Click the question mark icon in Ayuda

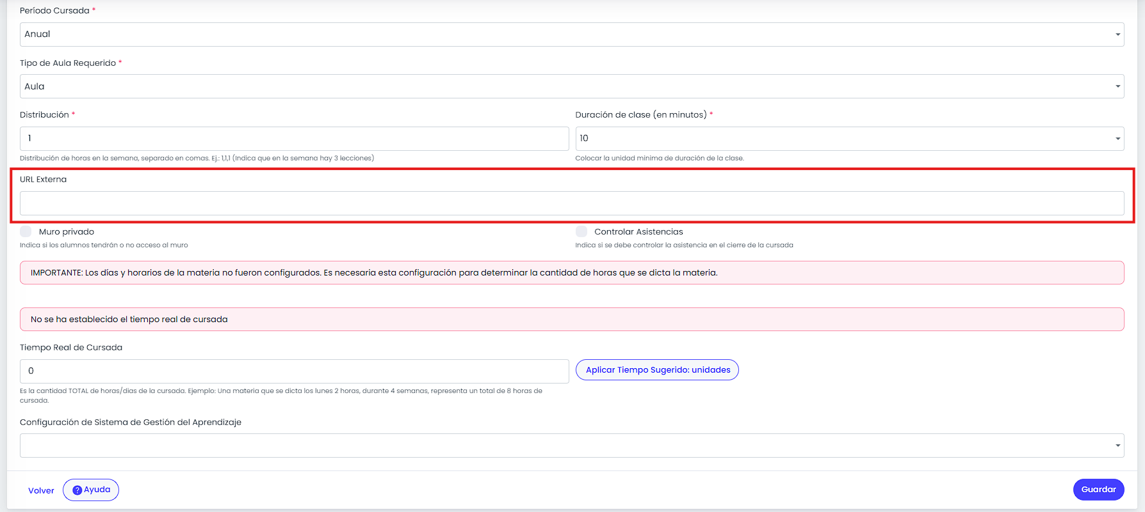coord(77,490)
